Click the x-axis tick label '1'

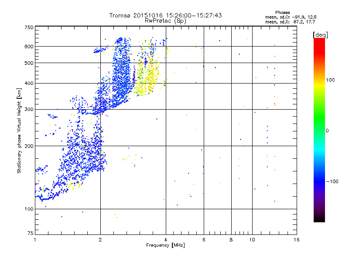pyautogui.click(x=35, y=240)
